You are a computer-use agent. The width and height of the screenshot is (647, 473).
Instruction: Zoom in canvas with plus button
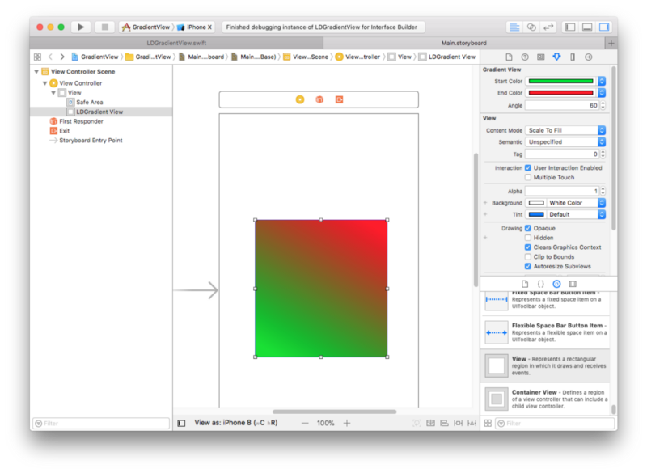click(347, 423)
